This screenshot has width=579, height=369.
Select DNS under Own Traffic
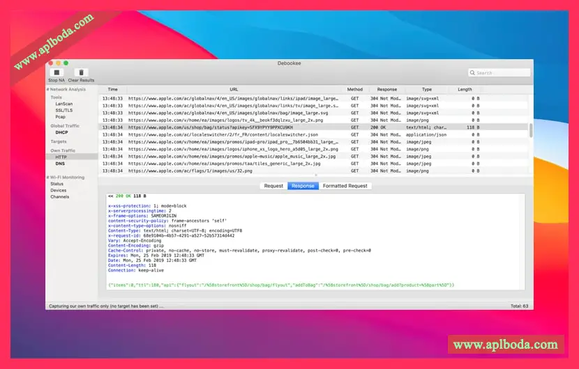click(x=60, y=164)
